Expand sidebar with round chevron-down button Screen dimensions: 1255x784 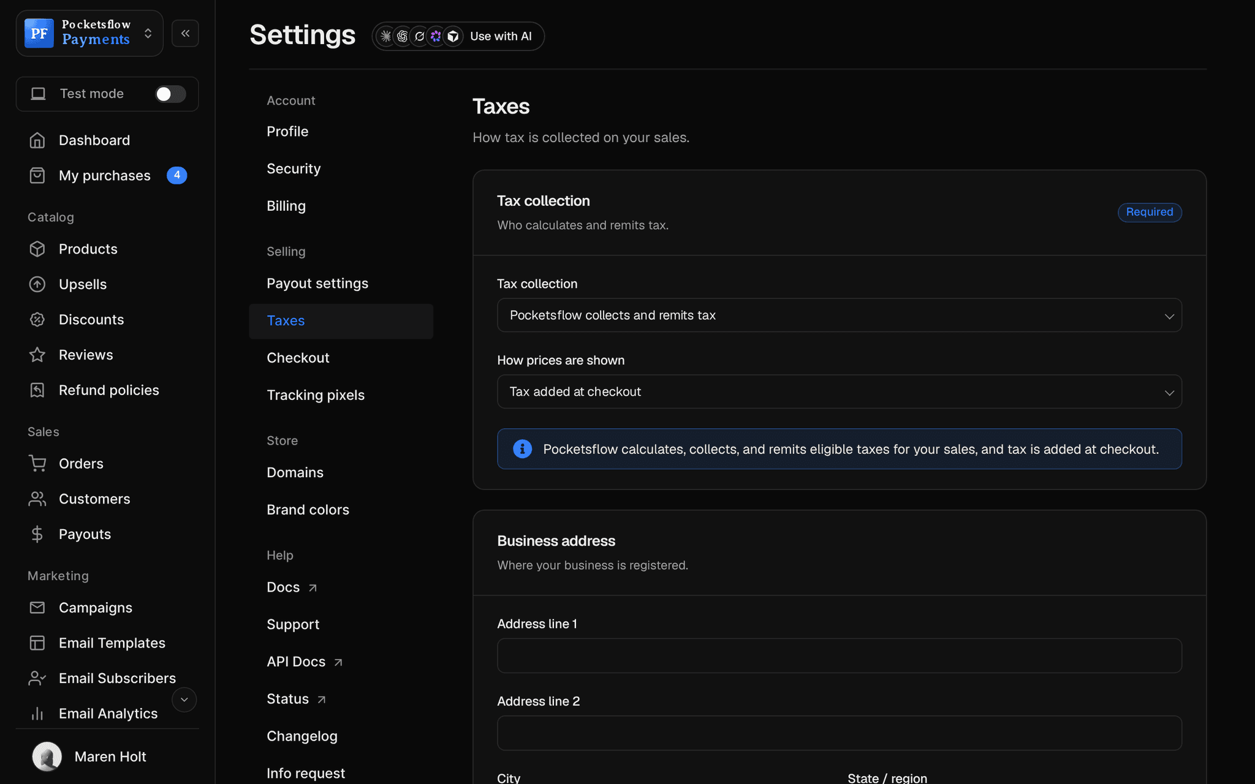point(184,699)
